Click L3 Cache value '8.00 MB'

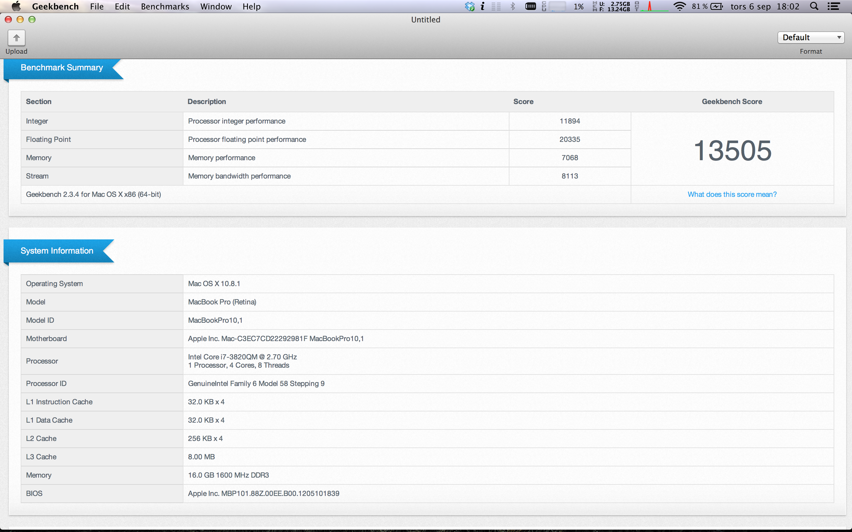[x=201, y=457]
